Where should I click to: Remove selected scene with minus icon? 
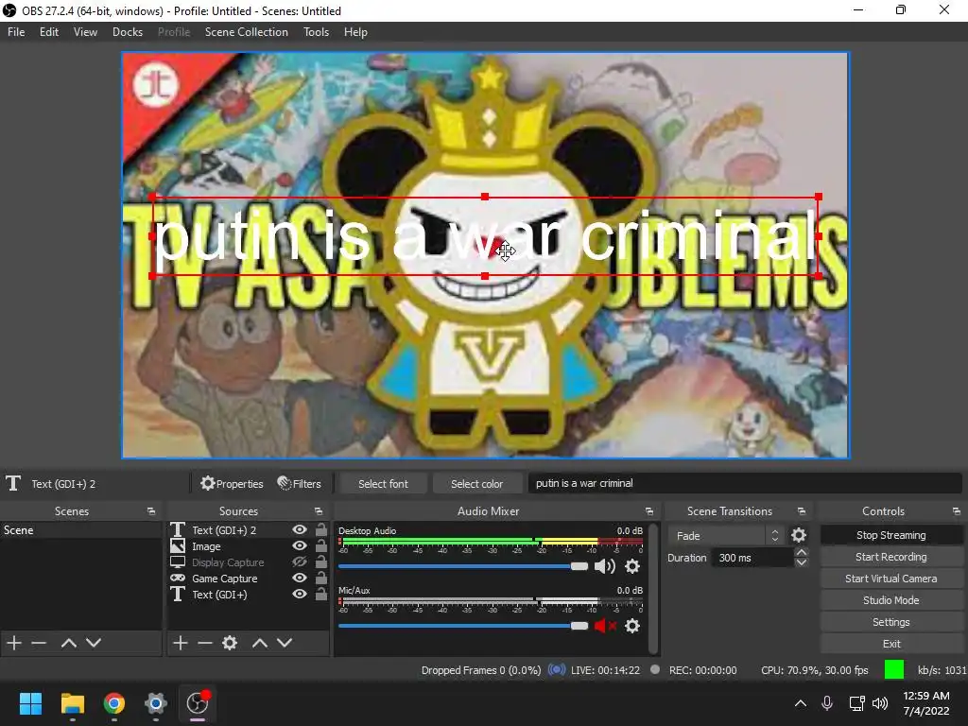39,643
